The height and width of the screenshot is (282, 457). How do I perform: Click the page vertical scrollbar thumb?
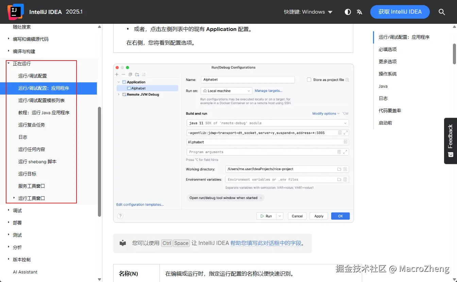coord(455,53)
